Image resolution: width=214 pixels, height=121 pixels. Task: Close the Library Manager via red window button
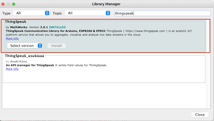(x=3, y=4)
